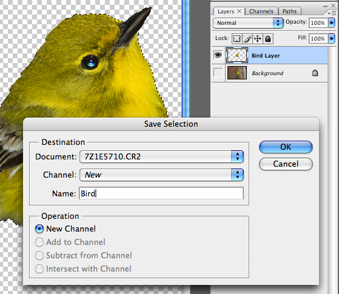339x294 pixels.
Task: Click the lock transparent pixels icon
Action: point(237,39)
